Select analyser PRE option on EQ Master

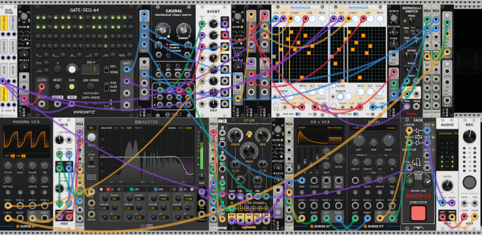[122, 128]
